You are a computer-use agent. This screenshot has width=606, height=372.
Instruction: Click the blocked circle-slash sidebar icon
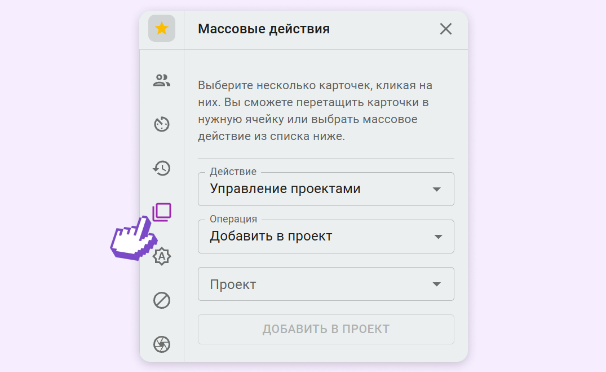[x=162, y=300]
